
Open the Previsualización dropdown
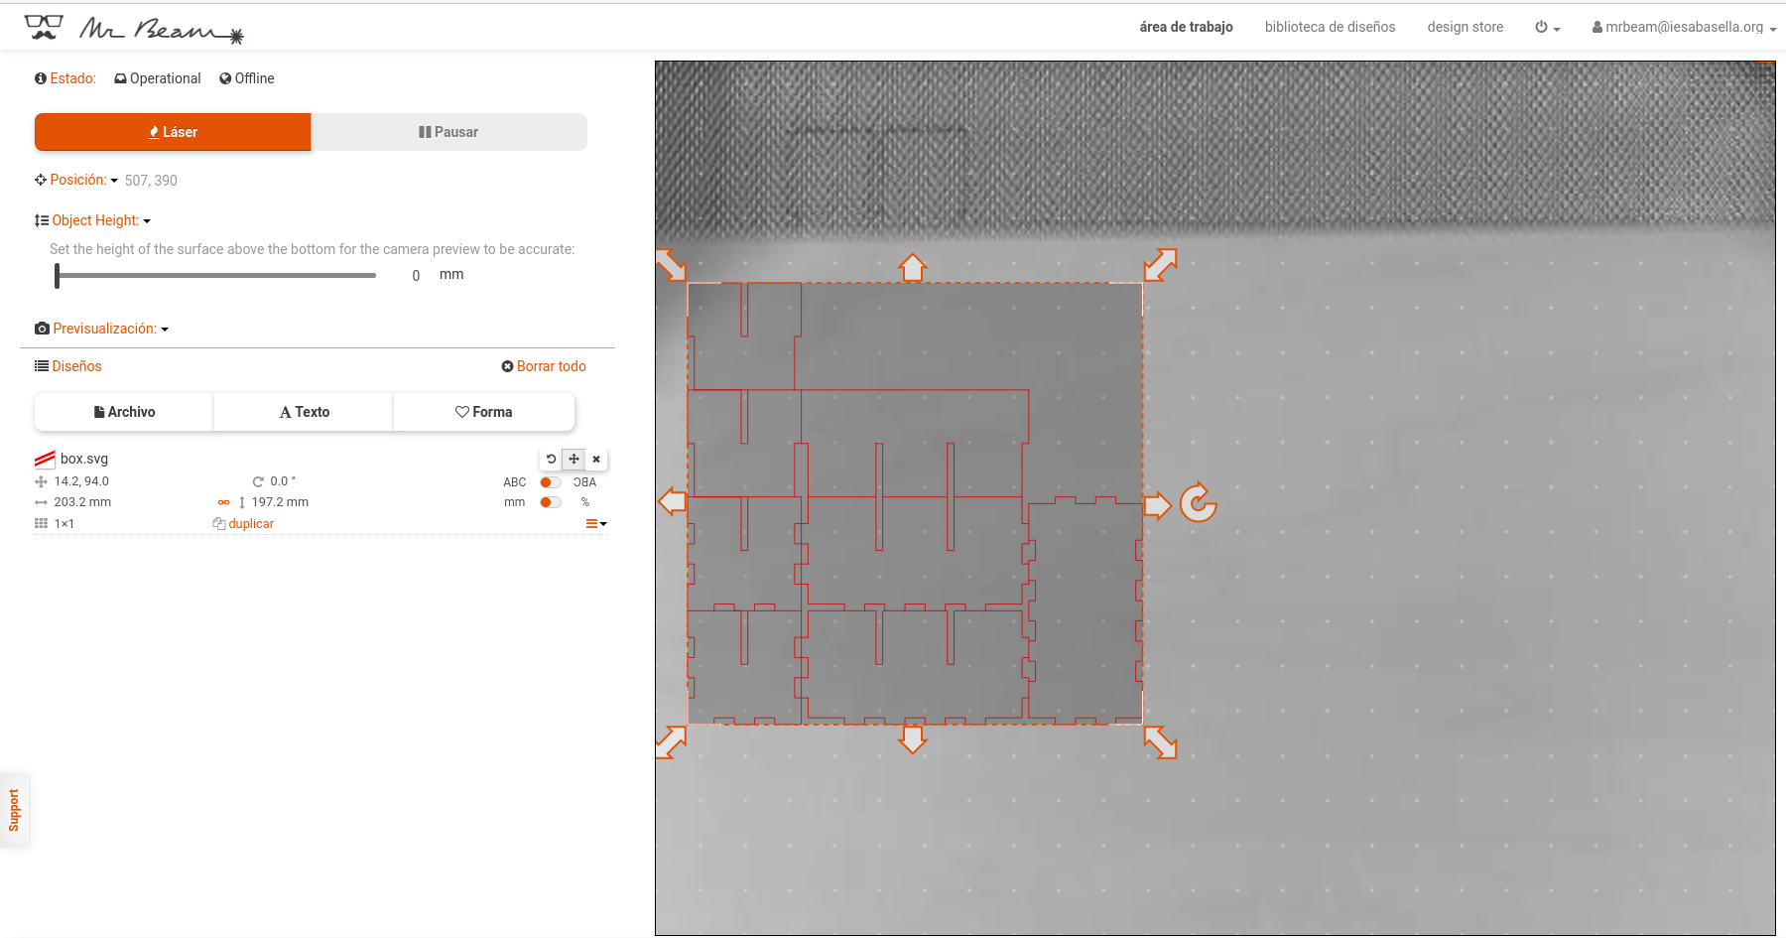[103, 329]
